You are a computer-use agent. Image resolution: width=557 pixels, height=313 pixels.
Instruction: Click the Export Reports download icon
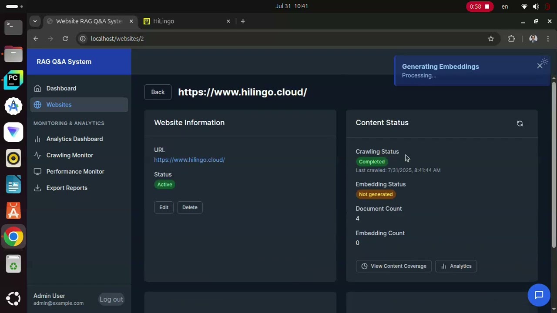[x=37, y=188]
